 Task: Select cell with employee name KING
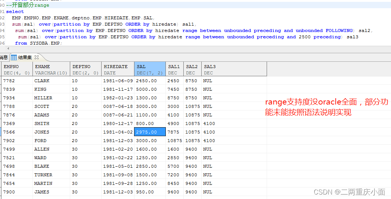point(52,89)
